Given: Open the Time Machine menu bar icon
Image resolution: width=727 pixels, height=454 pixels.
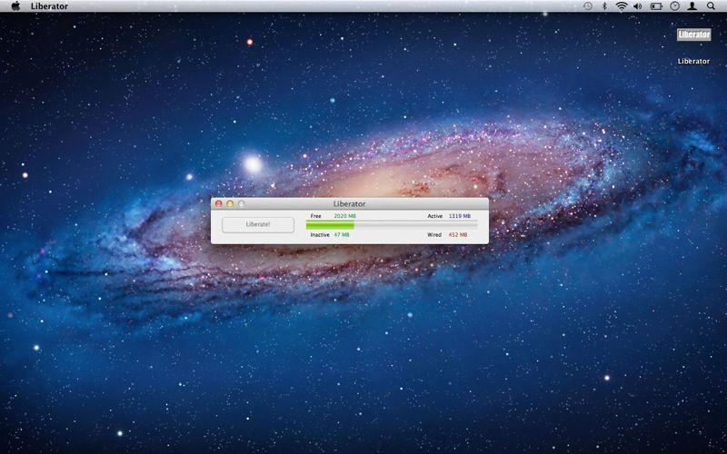Looking at the screenshot, I should pyautogui.click(x=587, y=6).
